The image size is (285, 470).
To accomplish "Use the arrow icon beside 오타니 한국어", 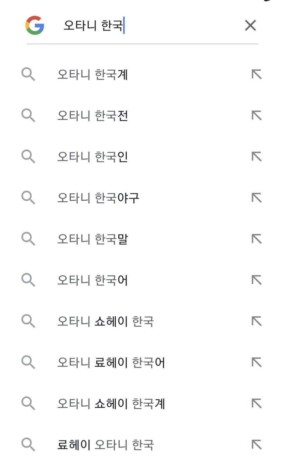I will tap(256, 280).
